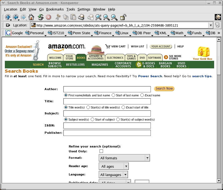This screenshot has height=190, width=223.
Task: Click the Search Now button
Action: click(x=164, y=89)
